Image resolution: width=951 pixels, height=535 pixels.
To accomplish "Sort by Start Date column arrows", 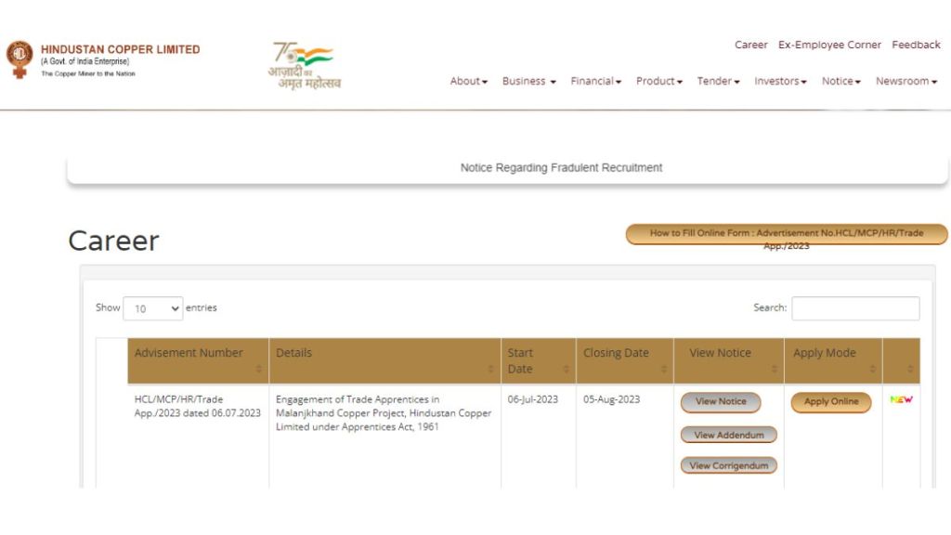I will click(566, 369).
